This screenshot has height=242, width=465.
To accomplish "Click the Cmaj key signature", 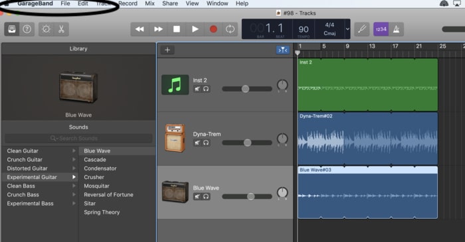I will (329, 33).
